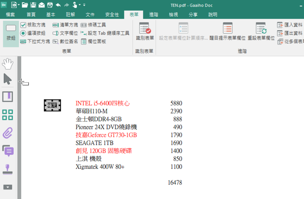Click the text 華碩H110-M
The image size is (304, 199).
91,111
